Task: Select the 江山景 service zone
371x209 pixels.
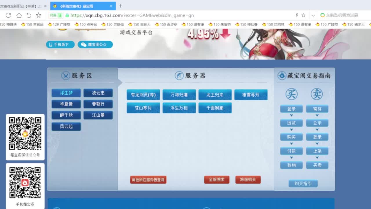Action: (x=98, y=115)
